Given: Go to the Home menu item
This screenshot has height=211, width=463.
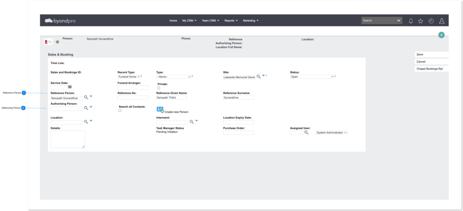Looking at the screenshot, I should tap(173, 21).
